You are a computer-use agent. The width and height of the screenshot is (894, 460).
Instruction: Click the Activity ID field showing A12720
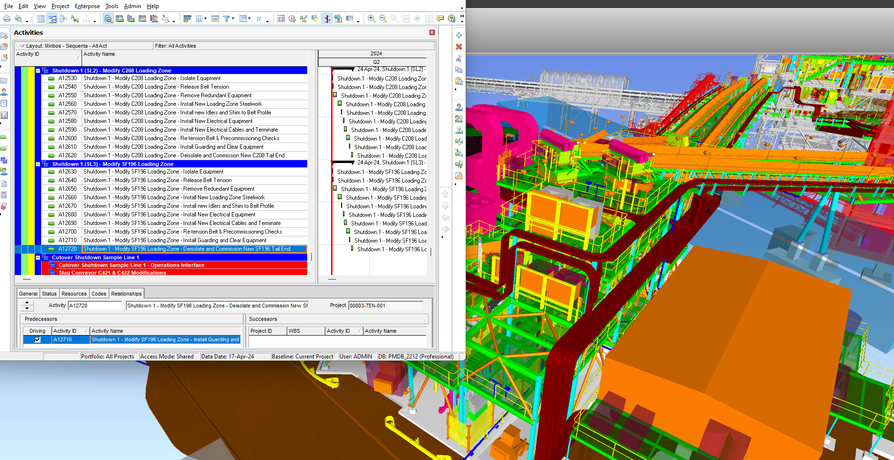coord(94,306)
